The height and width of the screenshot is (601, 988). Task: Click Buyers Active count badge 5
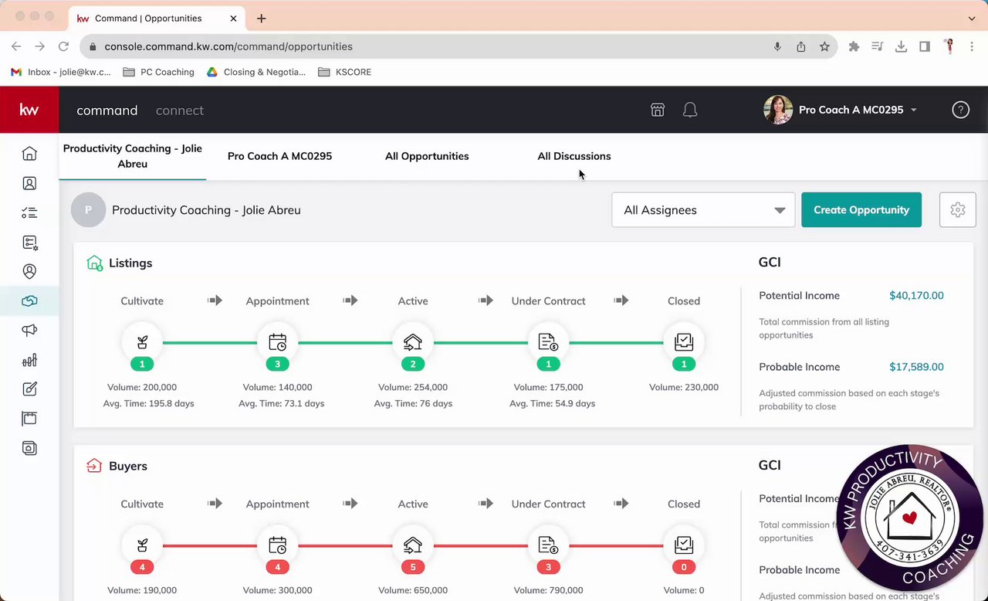[413, 567]
